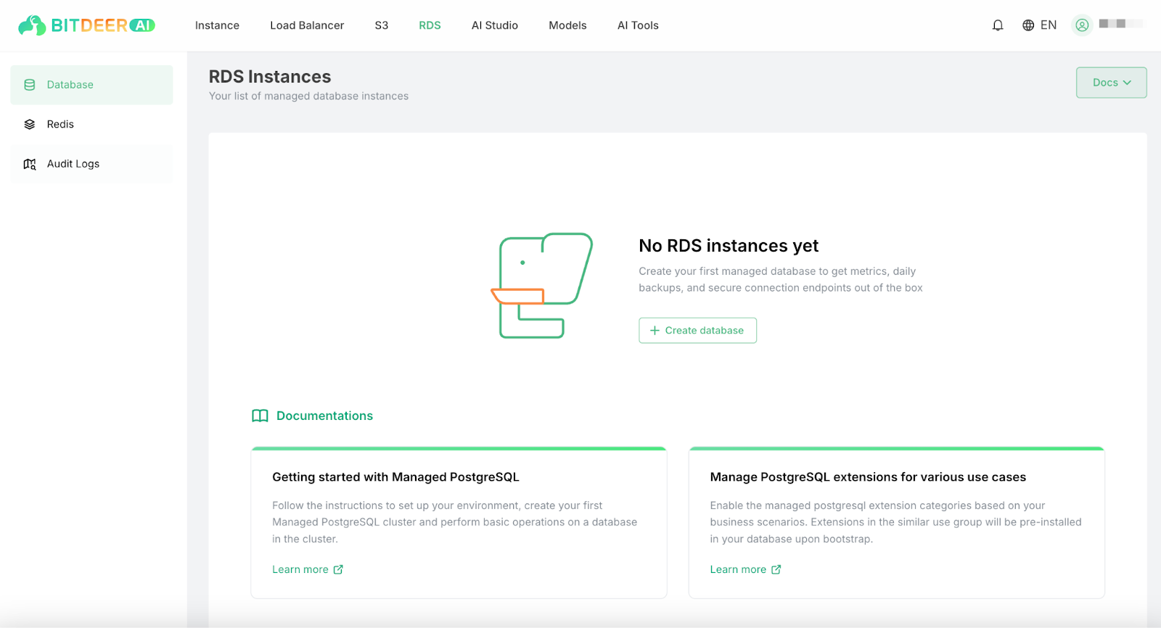Open the Instance tab
Screen dimensions: 1161x628
(x=217, y=25)
